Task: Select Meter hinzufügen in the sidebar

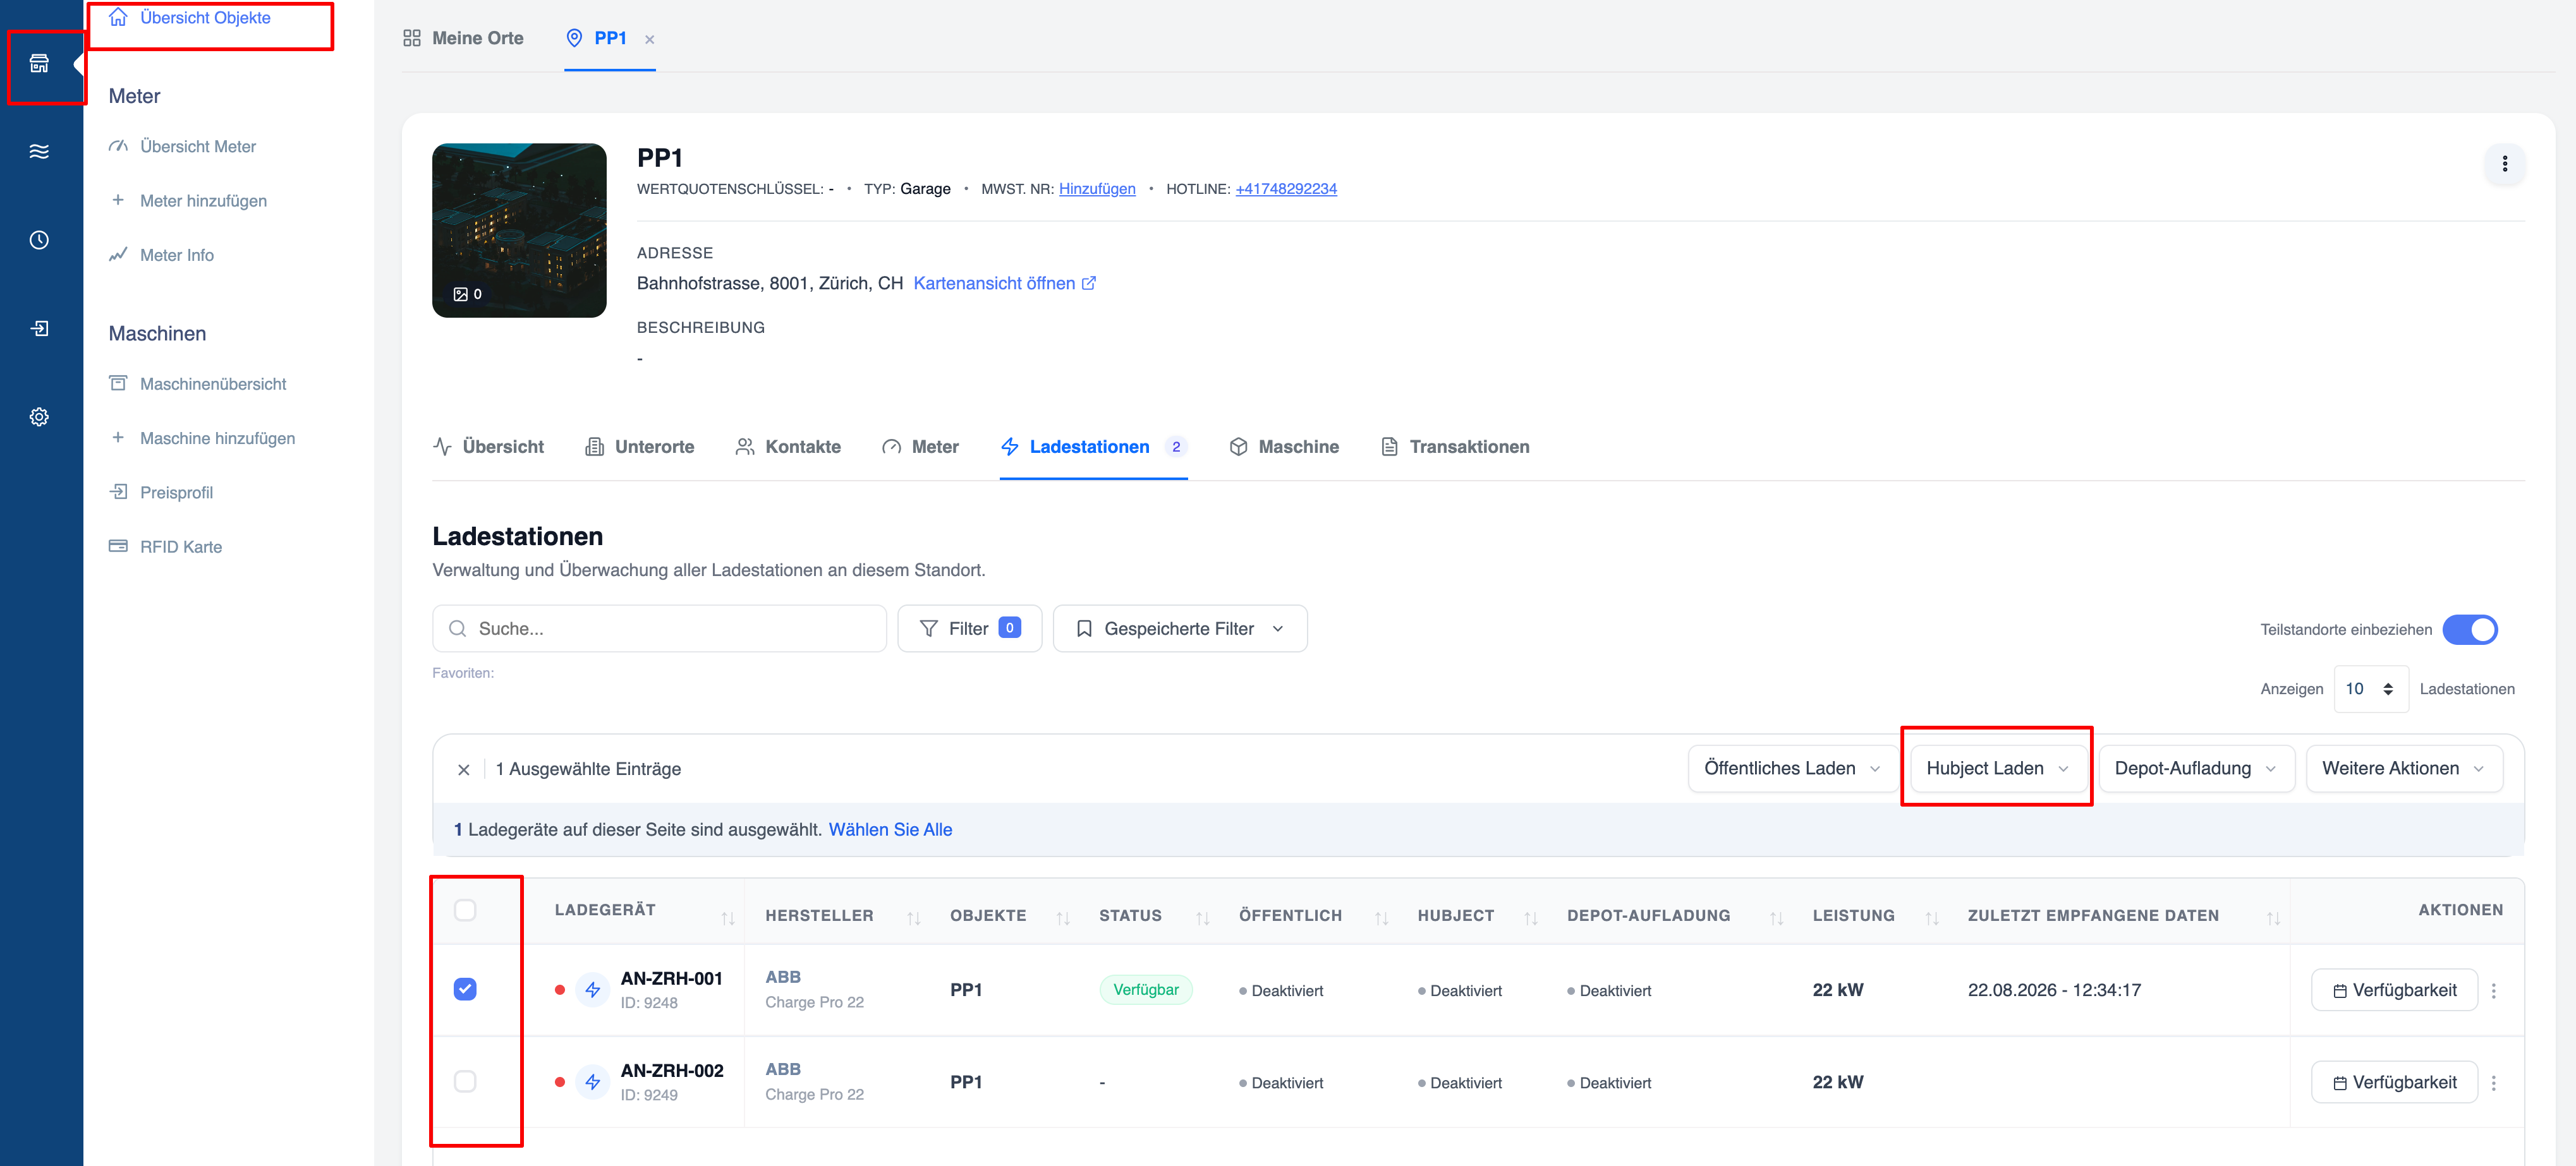Action: pyautogui.click(x=188, y=201)
